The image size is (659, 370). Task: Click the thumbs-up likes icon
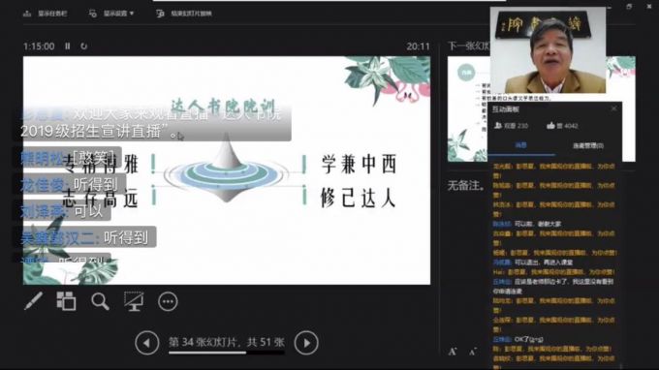point(550,126)
